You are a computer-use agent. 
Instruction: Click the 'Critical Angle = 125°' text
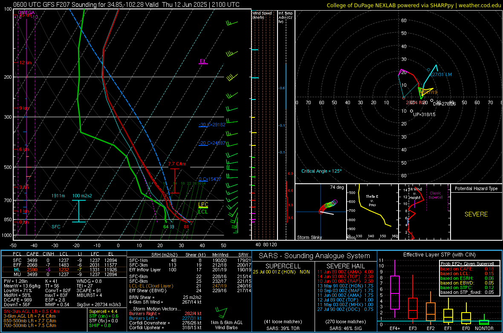[x=321, y=171]
